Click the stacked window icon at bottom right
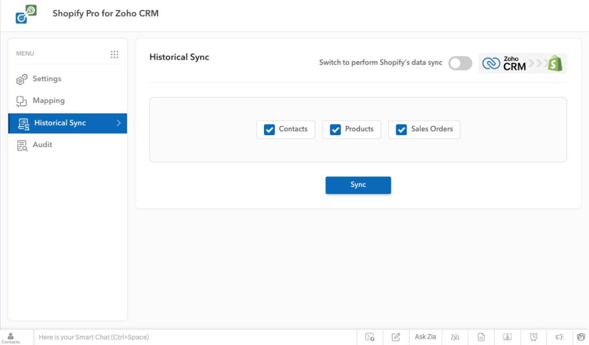The image size is (589, 345). [x=581, y=337]
